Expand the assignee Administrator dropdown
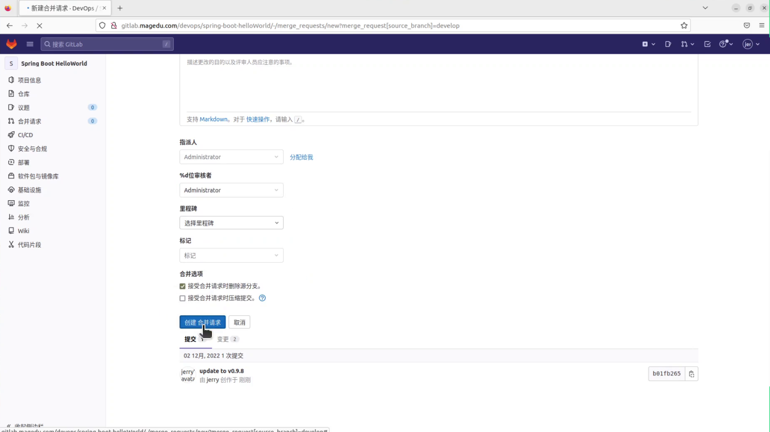 pos(231,157)
